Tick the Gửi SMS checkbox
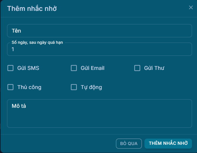This screenshot has height=153, width=197. click(11, 68)
